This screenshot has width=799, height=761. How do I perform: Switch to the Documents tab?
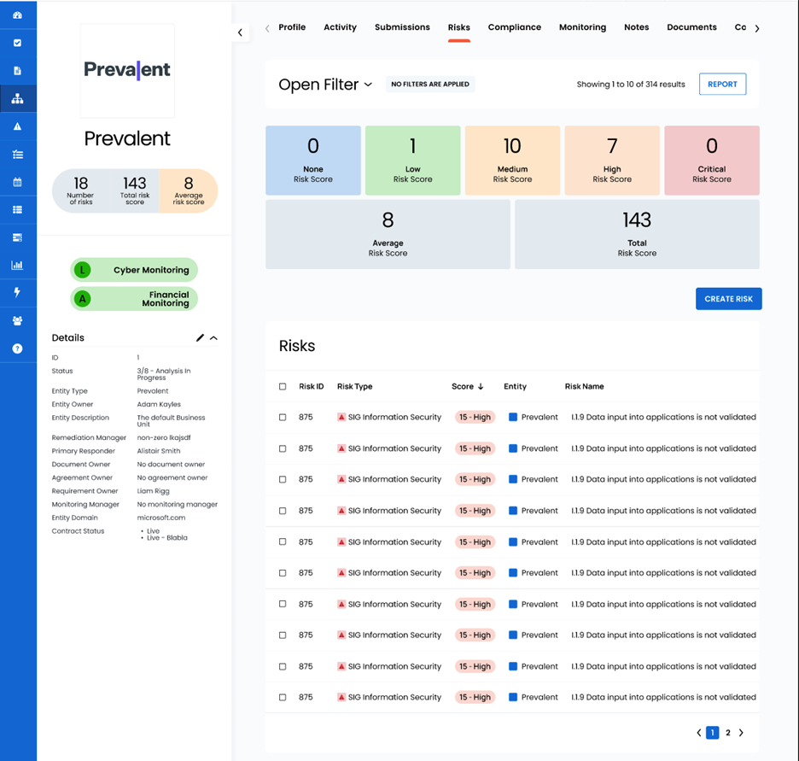(x=691, y=27)
